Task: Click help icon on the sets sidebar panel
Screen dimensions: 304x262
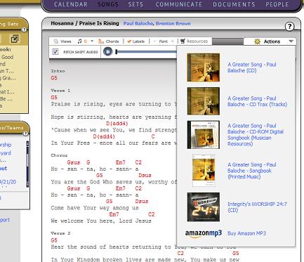Action: tap(24, 30)
